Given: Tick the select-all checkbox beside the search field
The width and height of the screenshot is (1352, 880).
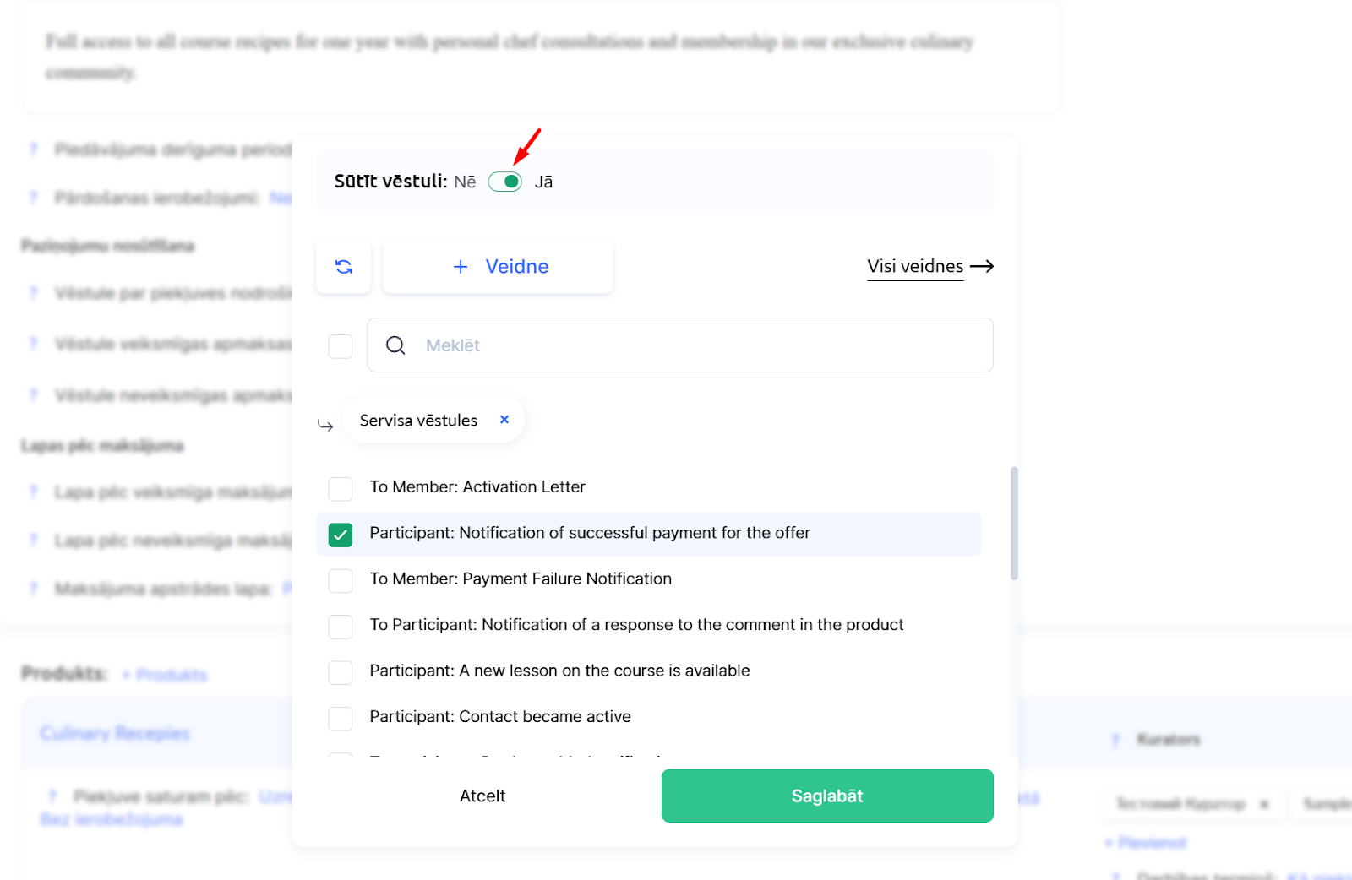Looking at the screenshot, I should (341, 346).
